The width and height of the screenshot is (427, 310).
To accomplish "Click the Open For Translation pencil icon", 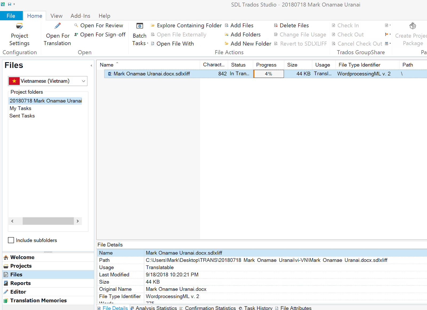I will [x=58, y=26].
